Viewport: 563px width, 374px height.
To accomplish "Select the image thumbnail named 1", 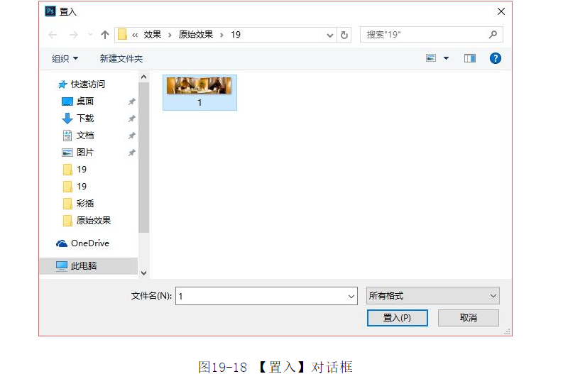I will (199, 92).
